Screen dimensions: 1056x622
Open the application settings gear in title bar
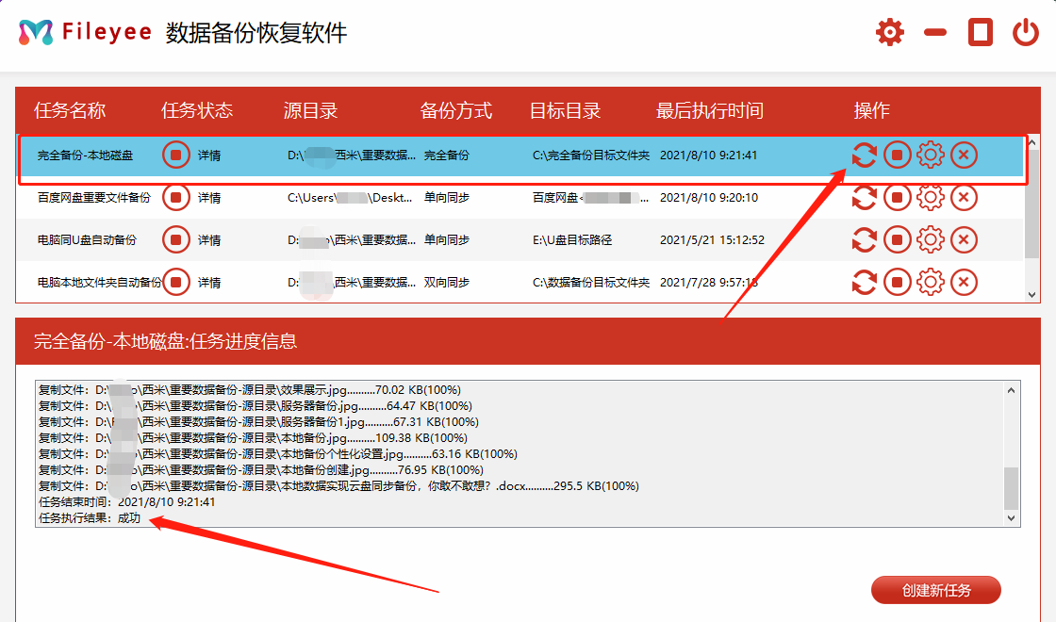(x=889, y=31)
